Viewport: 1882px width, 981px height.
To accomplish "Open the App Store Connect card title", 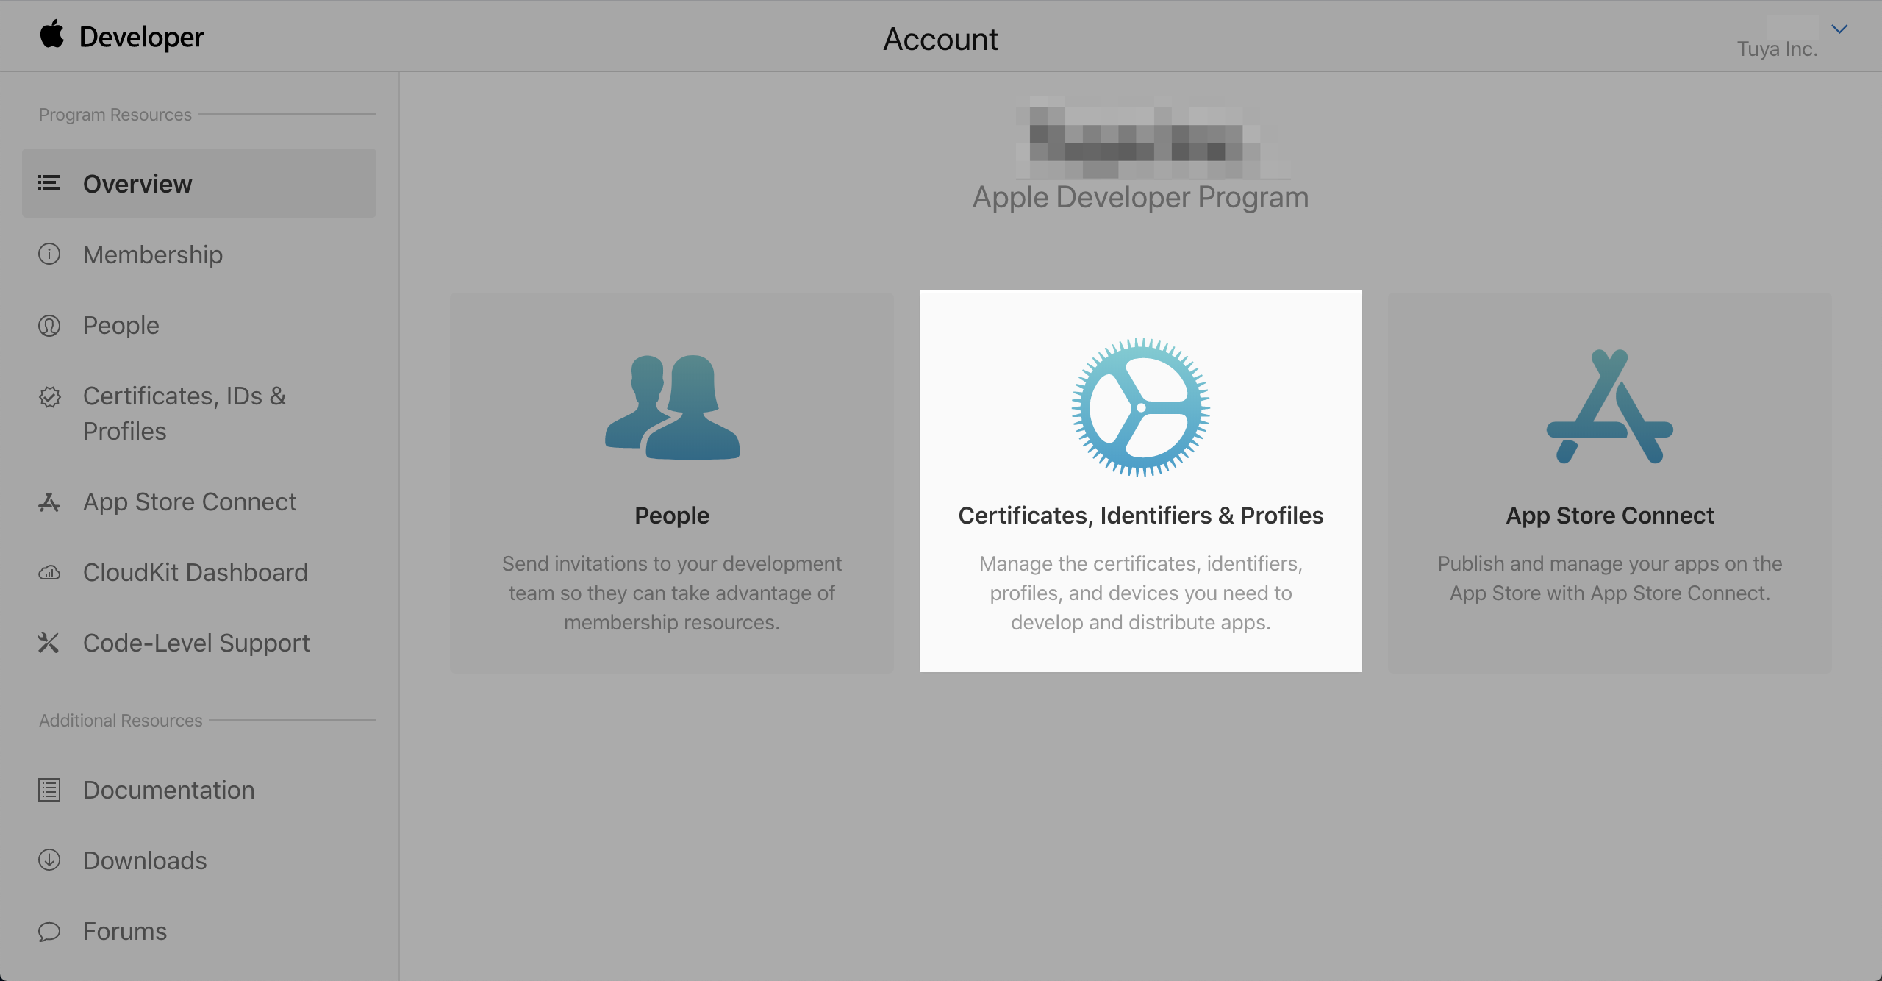I will point(1610,516).
